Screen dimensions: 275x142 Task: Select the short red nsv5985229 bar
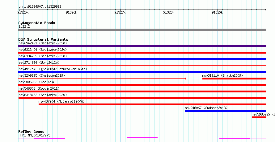(x=259, y=117)
